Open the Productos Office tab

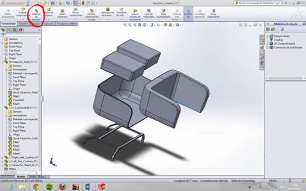coord(67,24)
